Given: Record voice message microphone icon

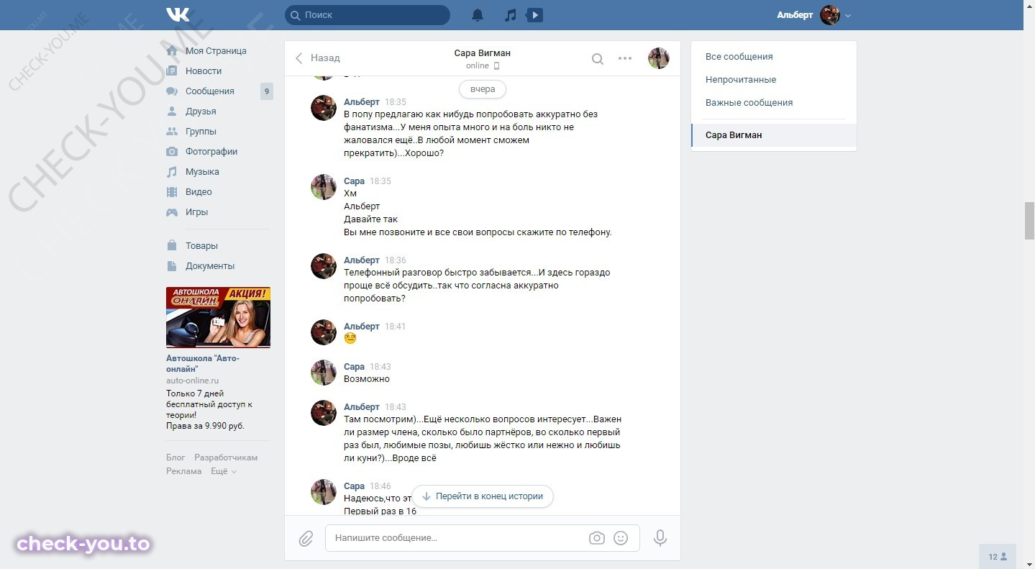Looking at the screenshot, I should coord(660,538).
